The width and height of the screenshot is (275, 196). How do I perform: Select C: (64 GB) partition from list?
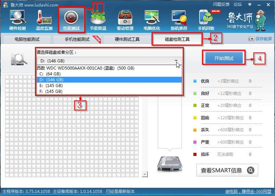click(50, 74)
